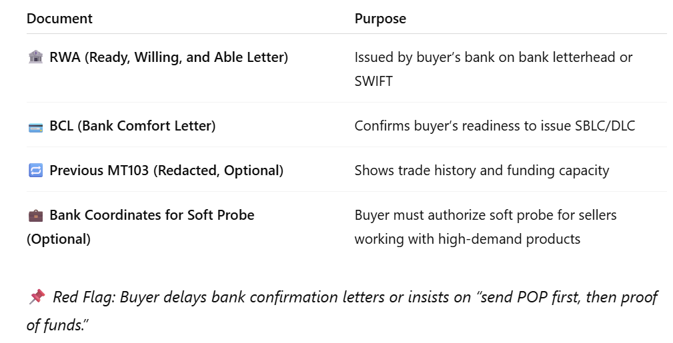The width and height of the screenshot is (673, 343).
Task: Click the Purpose column header
Action: point(380,19)
